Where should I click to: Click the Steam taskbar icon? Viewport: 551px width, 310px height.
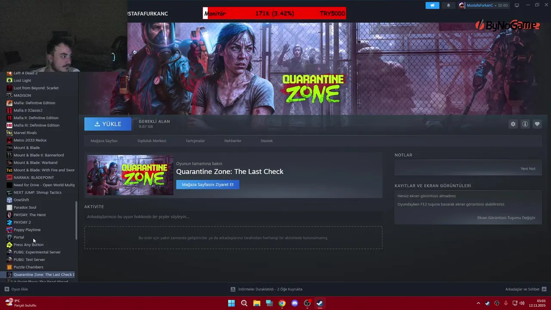pos(320,303)
